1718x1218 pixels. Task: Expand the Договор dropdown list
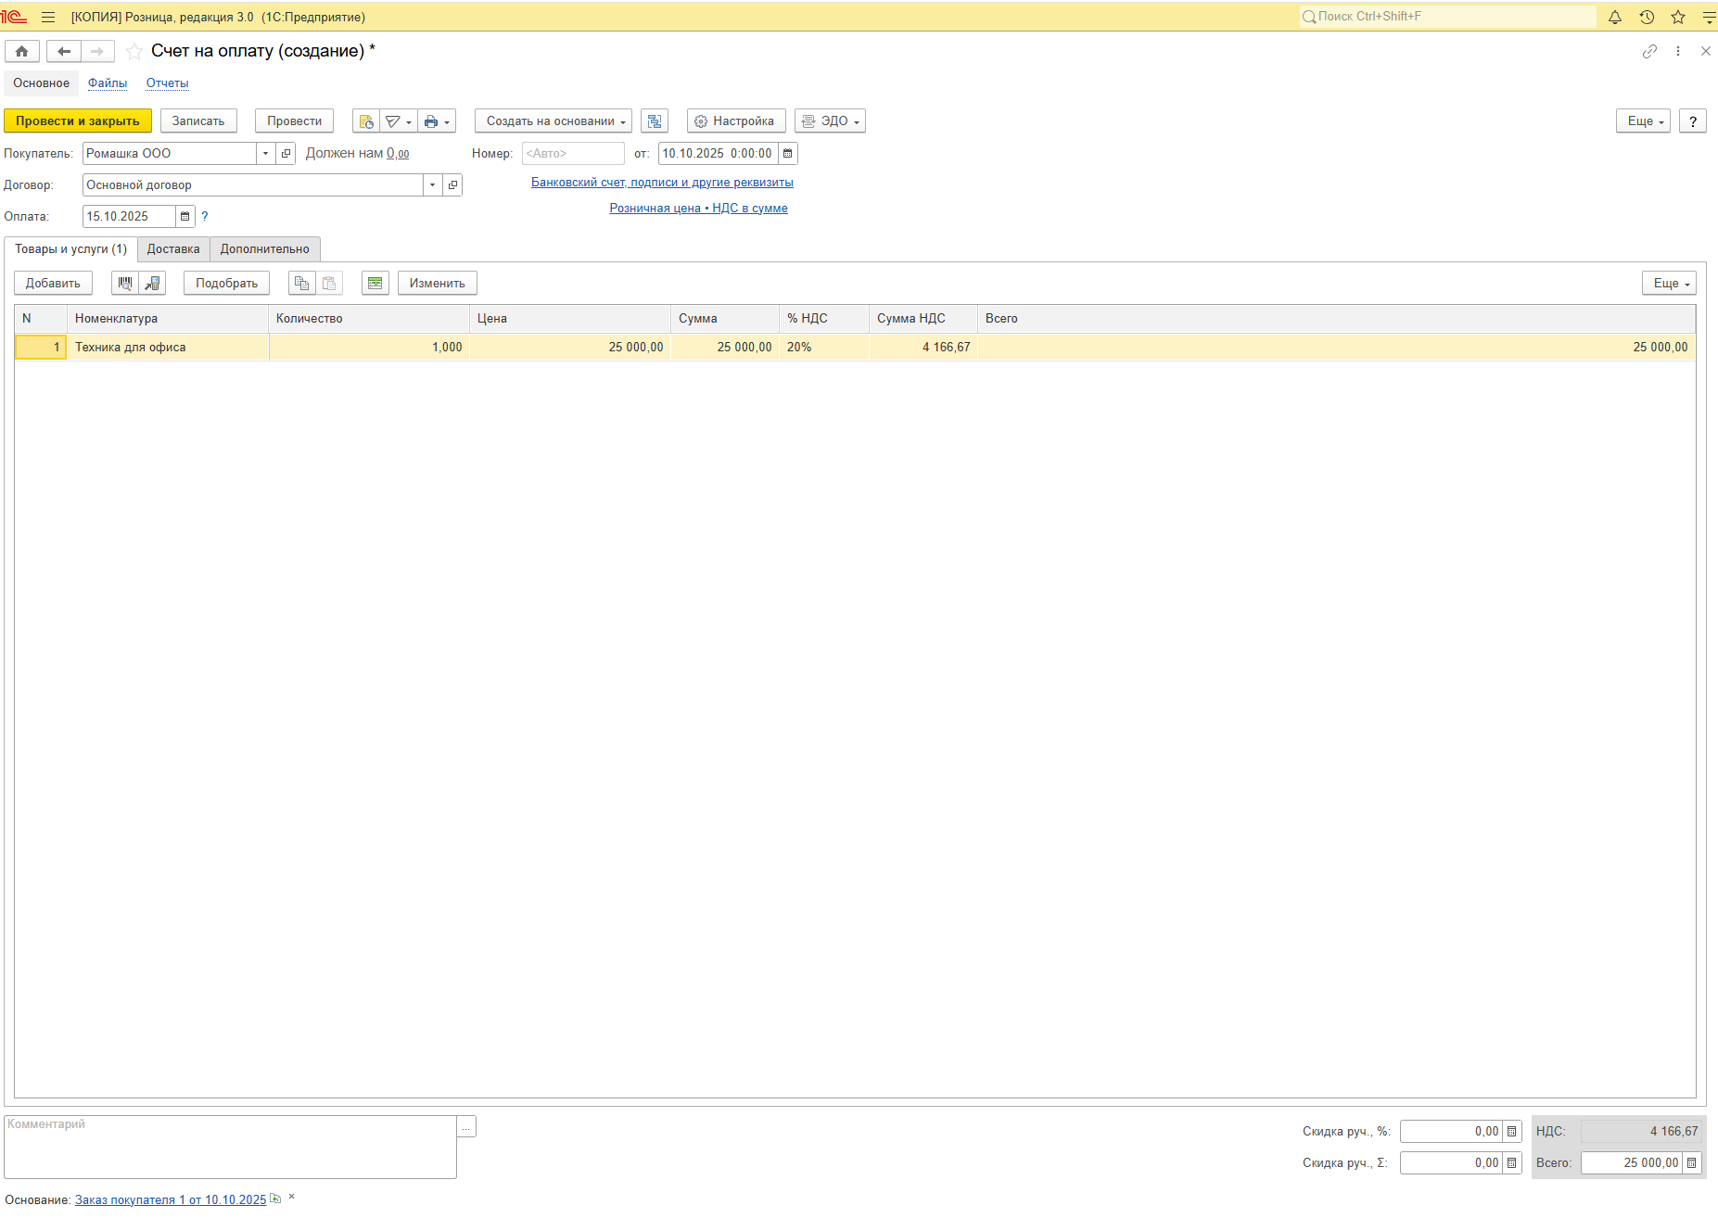432,185
